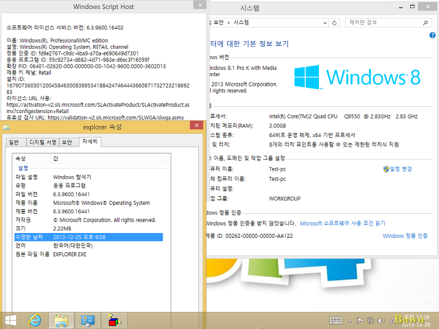Image resolution: width=439 pixels, height=329 pixels.
Task: Select the 파일 설명 row
Action: click(x=88, y=177)
